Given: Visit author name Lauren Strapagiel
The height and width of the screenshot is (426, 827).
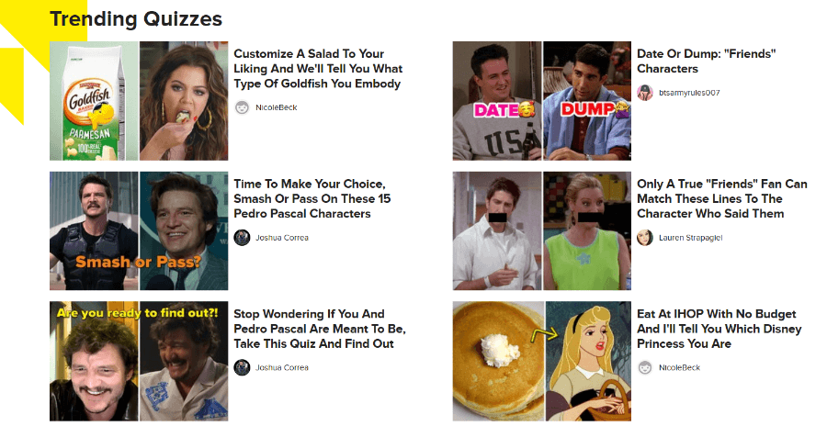Looking at the screenshot, I should [690, 238].
